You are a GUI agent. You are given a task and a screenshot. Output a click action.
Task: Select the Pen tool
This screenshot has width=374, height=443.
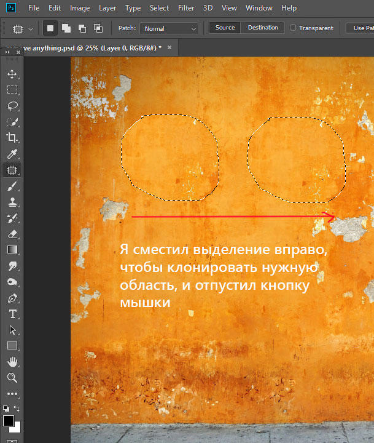[x=12, y=298]
